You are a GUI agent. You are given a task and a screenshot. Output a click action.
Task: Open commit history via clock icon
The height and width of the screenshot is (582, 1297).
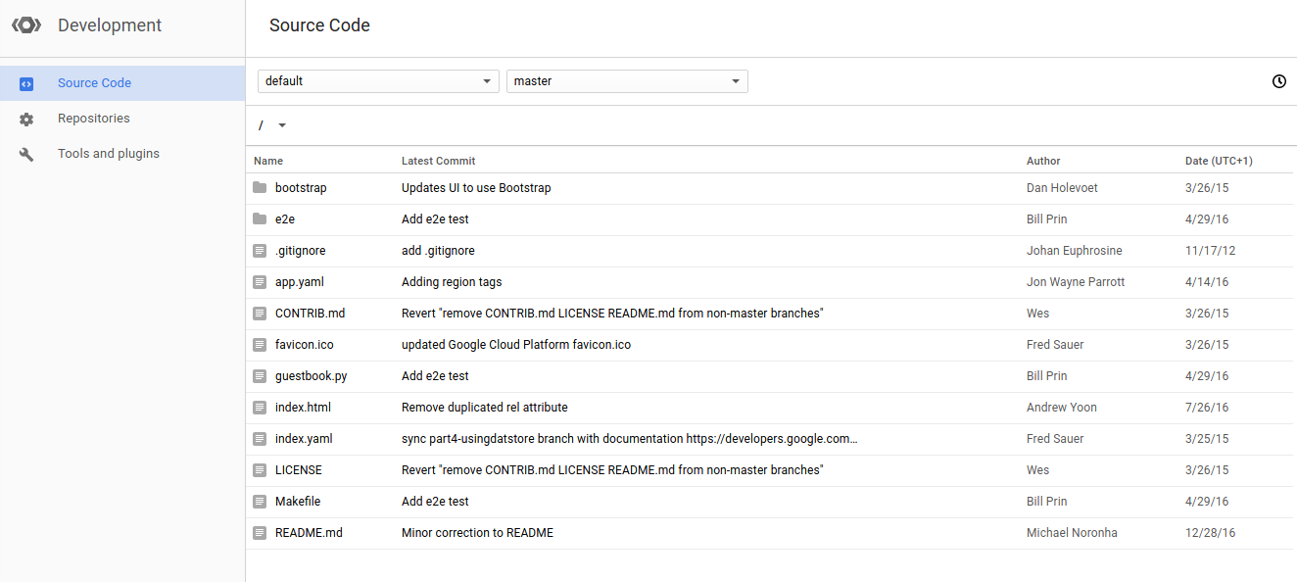click(1278, 81)
